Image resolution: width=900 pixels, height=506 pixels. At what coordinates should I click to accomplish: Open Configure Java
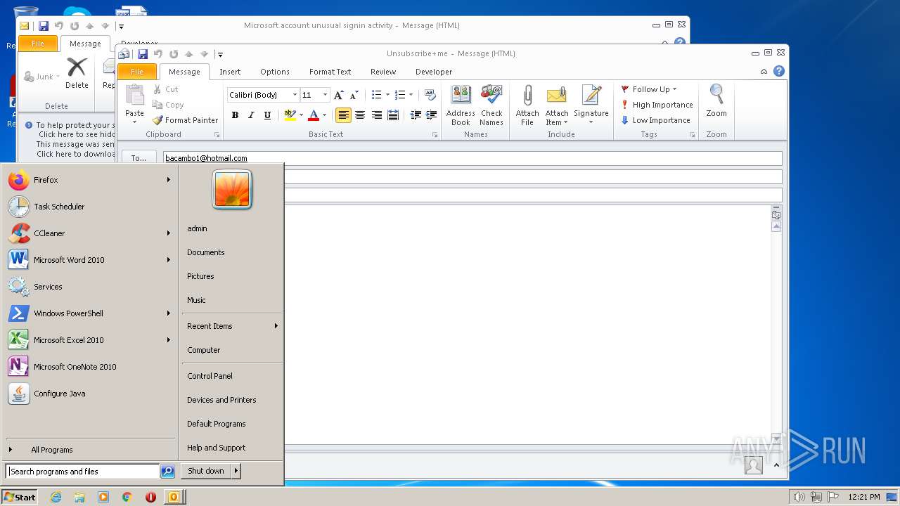[x=89, y=394]
